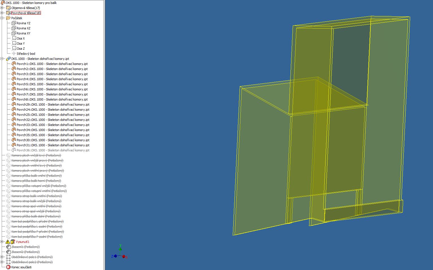This screenshot has height=270, width=433.
Task: Expand Obdélníkové pole1 pattern node
Action: point(2,257)
